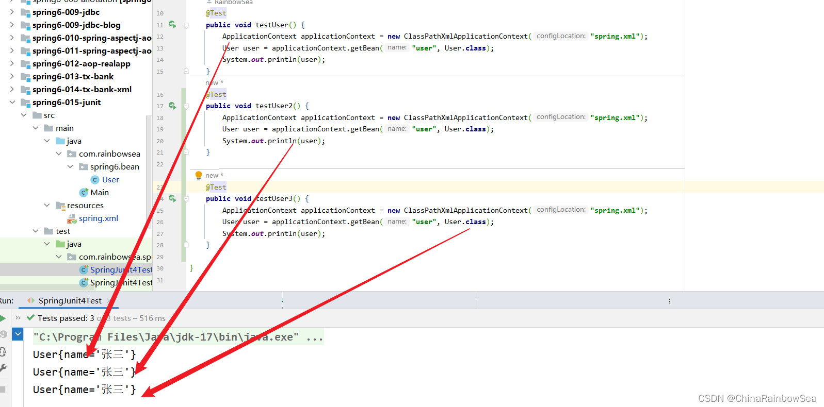Click the selected SpringJunit4Test class icon

84,270
